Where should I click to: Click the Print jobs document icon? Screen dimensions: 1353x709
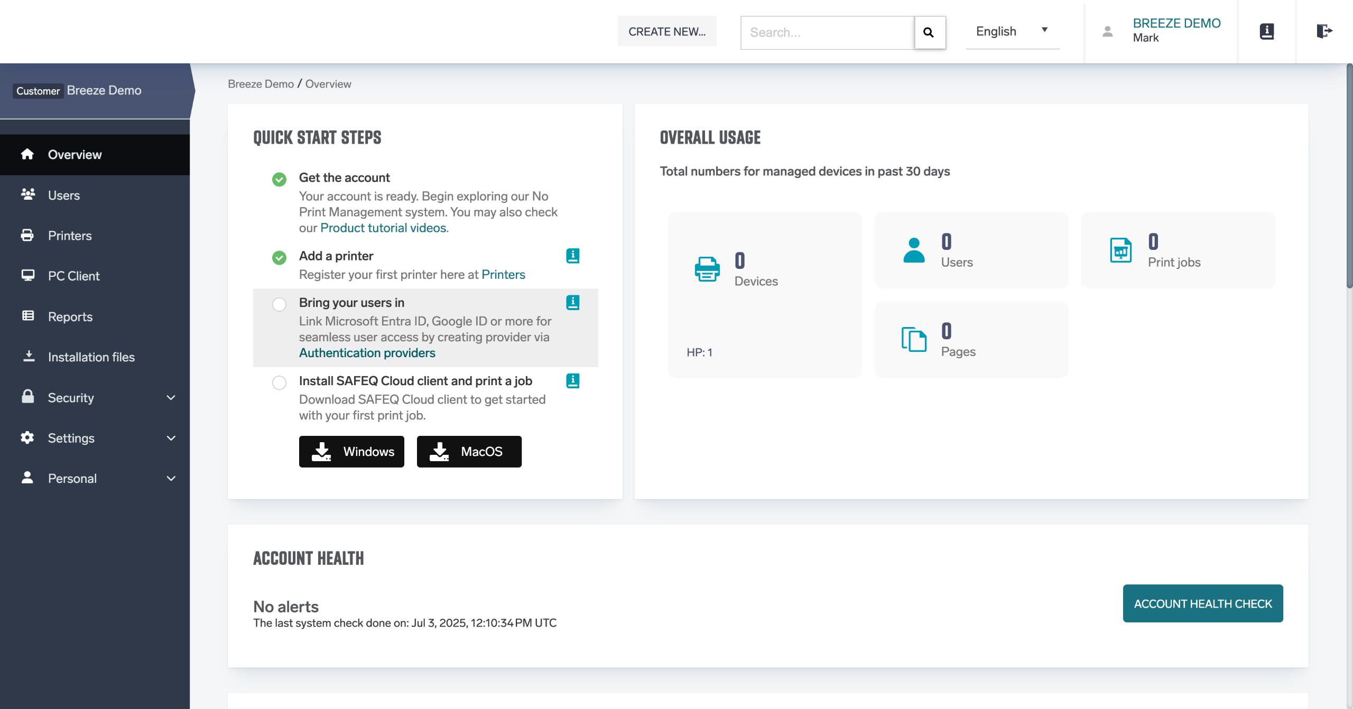pyautogui.click(x=1120, y=250)
